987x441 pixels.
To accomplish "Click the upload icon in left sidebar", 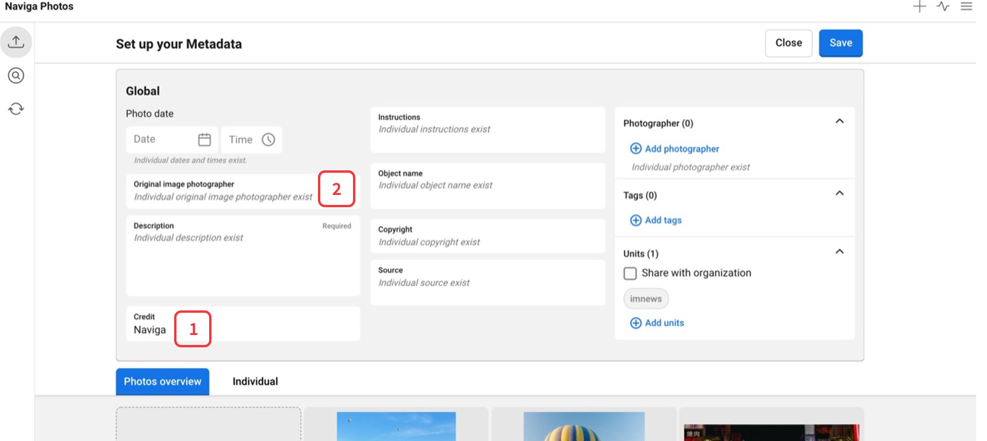I will coord(16,42).
